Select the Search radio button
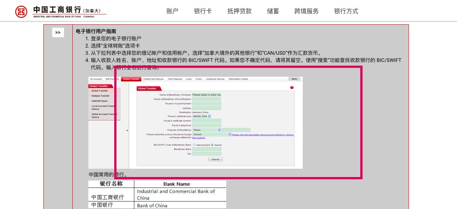Viewport: 457px width, 209px height. [x=212, y=145]
